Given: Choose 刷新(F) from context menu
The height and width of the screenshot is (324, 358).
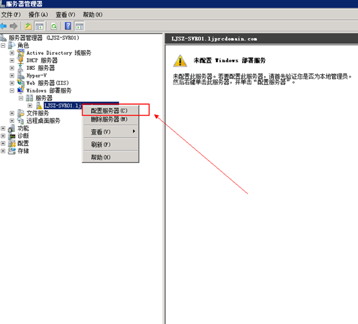Looking at the screenshot, I should point(111,144).
